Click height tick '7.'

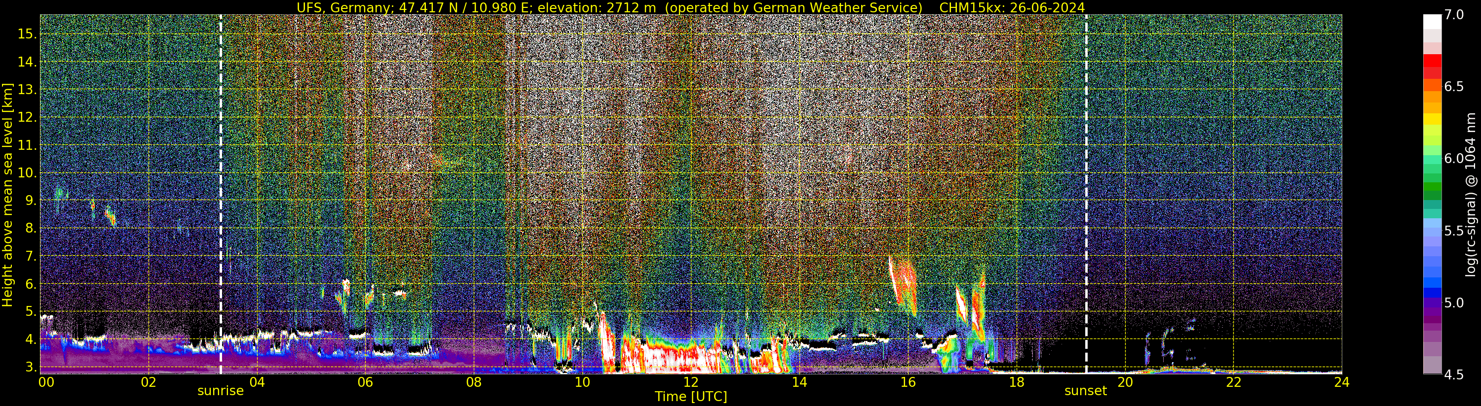(31, 256)
